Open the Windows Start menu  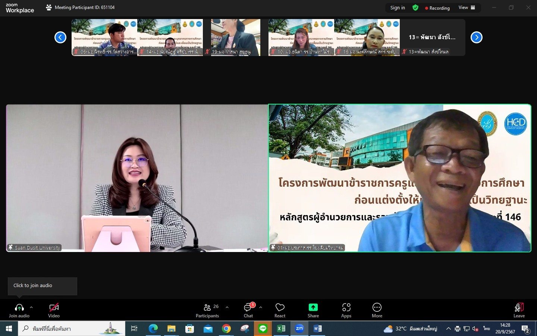(9, 329)
